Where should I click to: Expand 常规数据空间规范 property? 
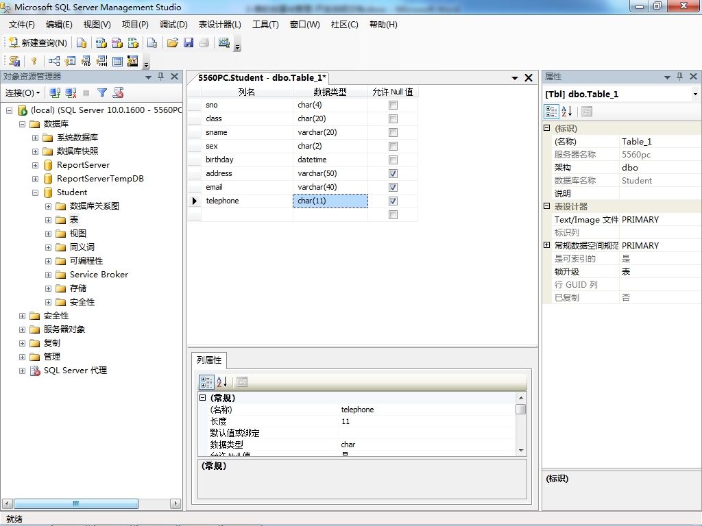pyautogui.click(x=546, y=245)
